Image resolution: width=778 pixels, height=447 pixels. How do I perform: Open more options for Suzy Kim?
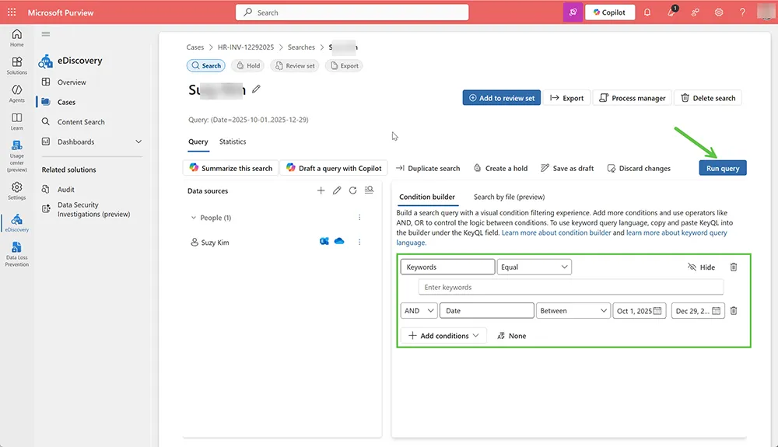pos(359,242)
